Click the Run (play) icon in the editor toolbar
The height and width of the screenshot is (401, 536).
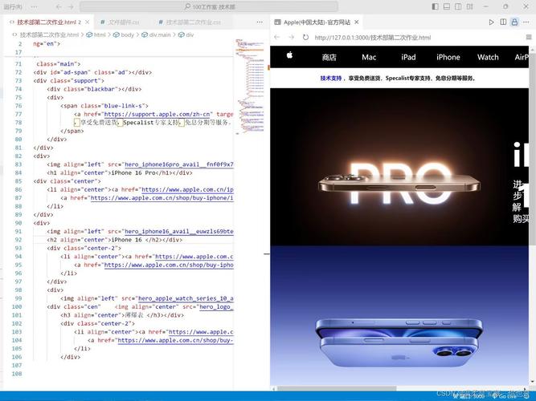click(x=491, y=22)
